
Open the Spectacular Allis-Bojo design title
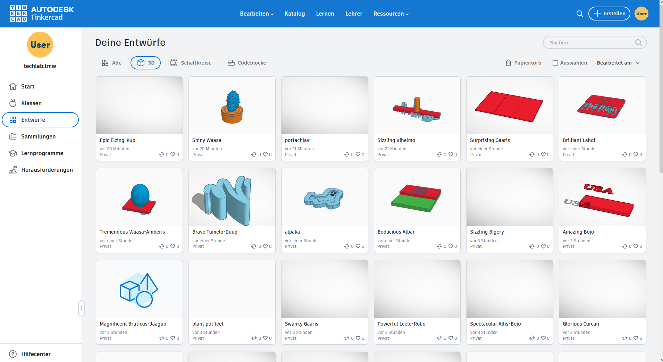[495, 324]
